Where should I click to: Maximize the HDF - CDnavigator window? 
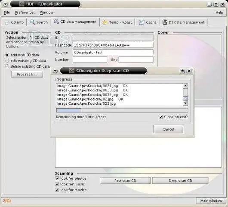click(216, 4)
